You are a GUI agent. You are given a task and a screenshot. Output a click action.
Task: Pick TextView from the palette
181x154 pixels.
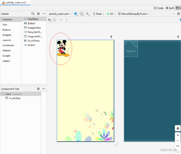34,19
